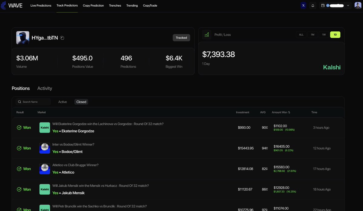Viewport: 363px width, 211px height.
Task: Show Active positions
Action: [x=63, y=102]
